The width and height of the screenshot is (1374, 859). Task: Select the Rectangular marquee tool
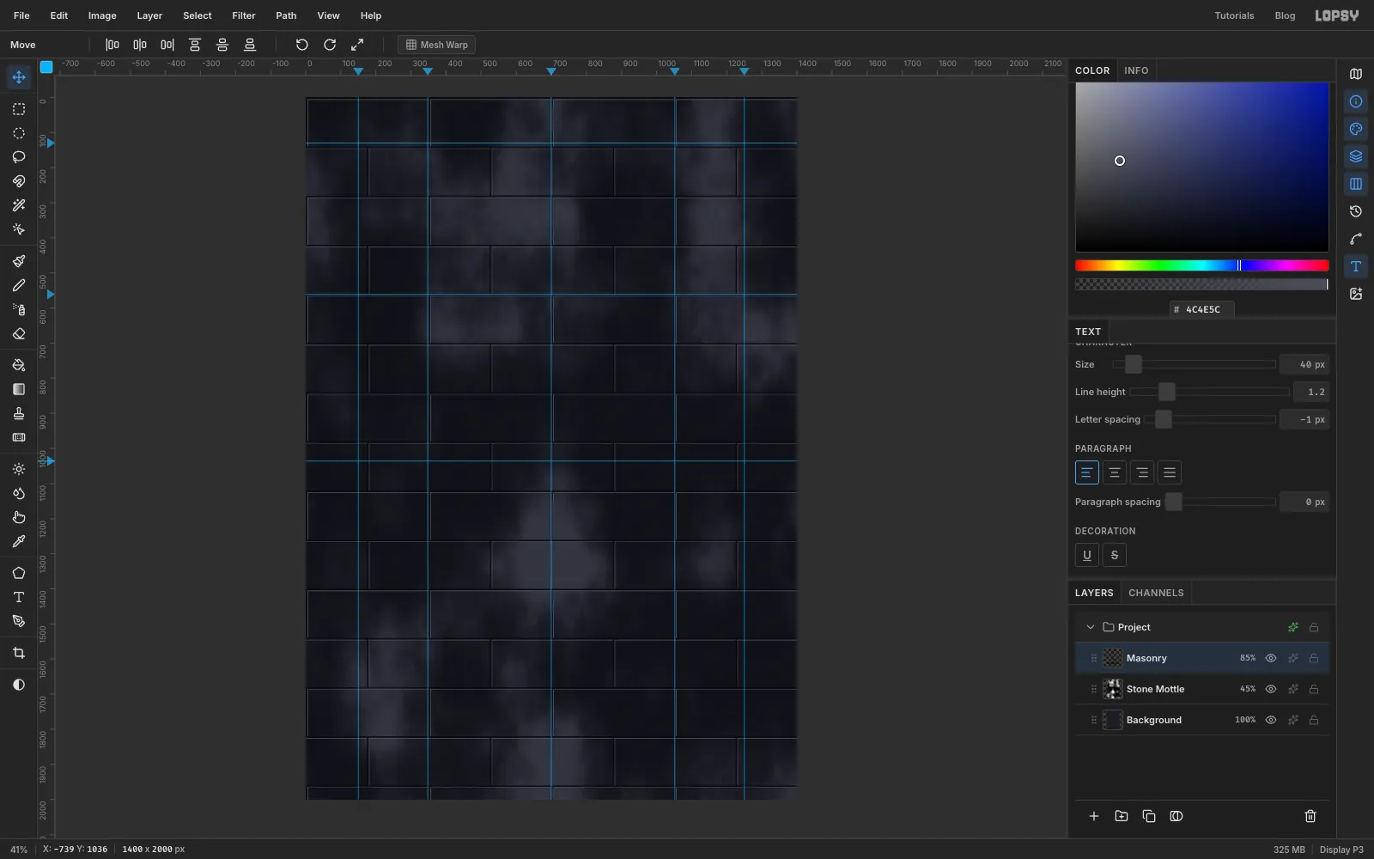19,109
